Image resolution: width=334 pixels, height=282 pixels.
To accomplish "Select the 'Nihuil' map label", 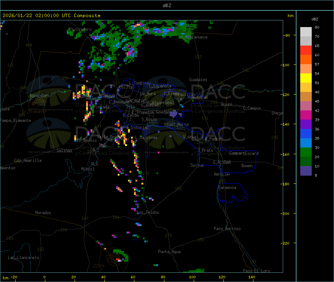I will tap(88, 169).
